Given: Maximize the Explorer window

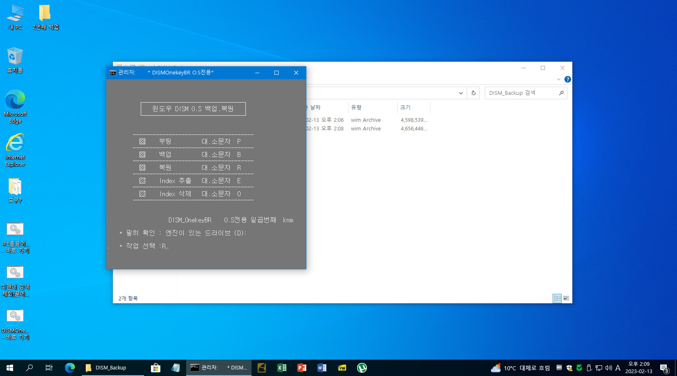Looking at the screenshot, I should click(543, 68).
